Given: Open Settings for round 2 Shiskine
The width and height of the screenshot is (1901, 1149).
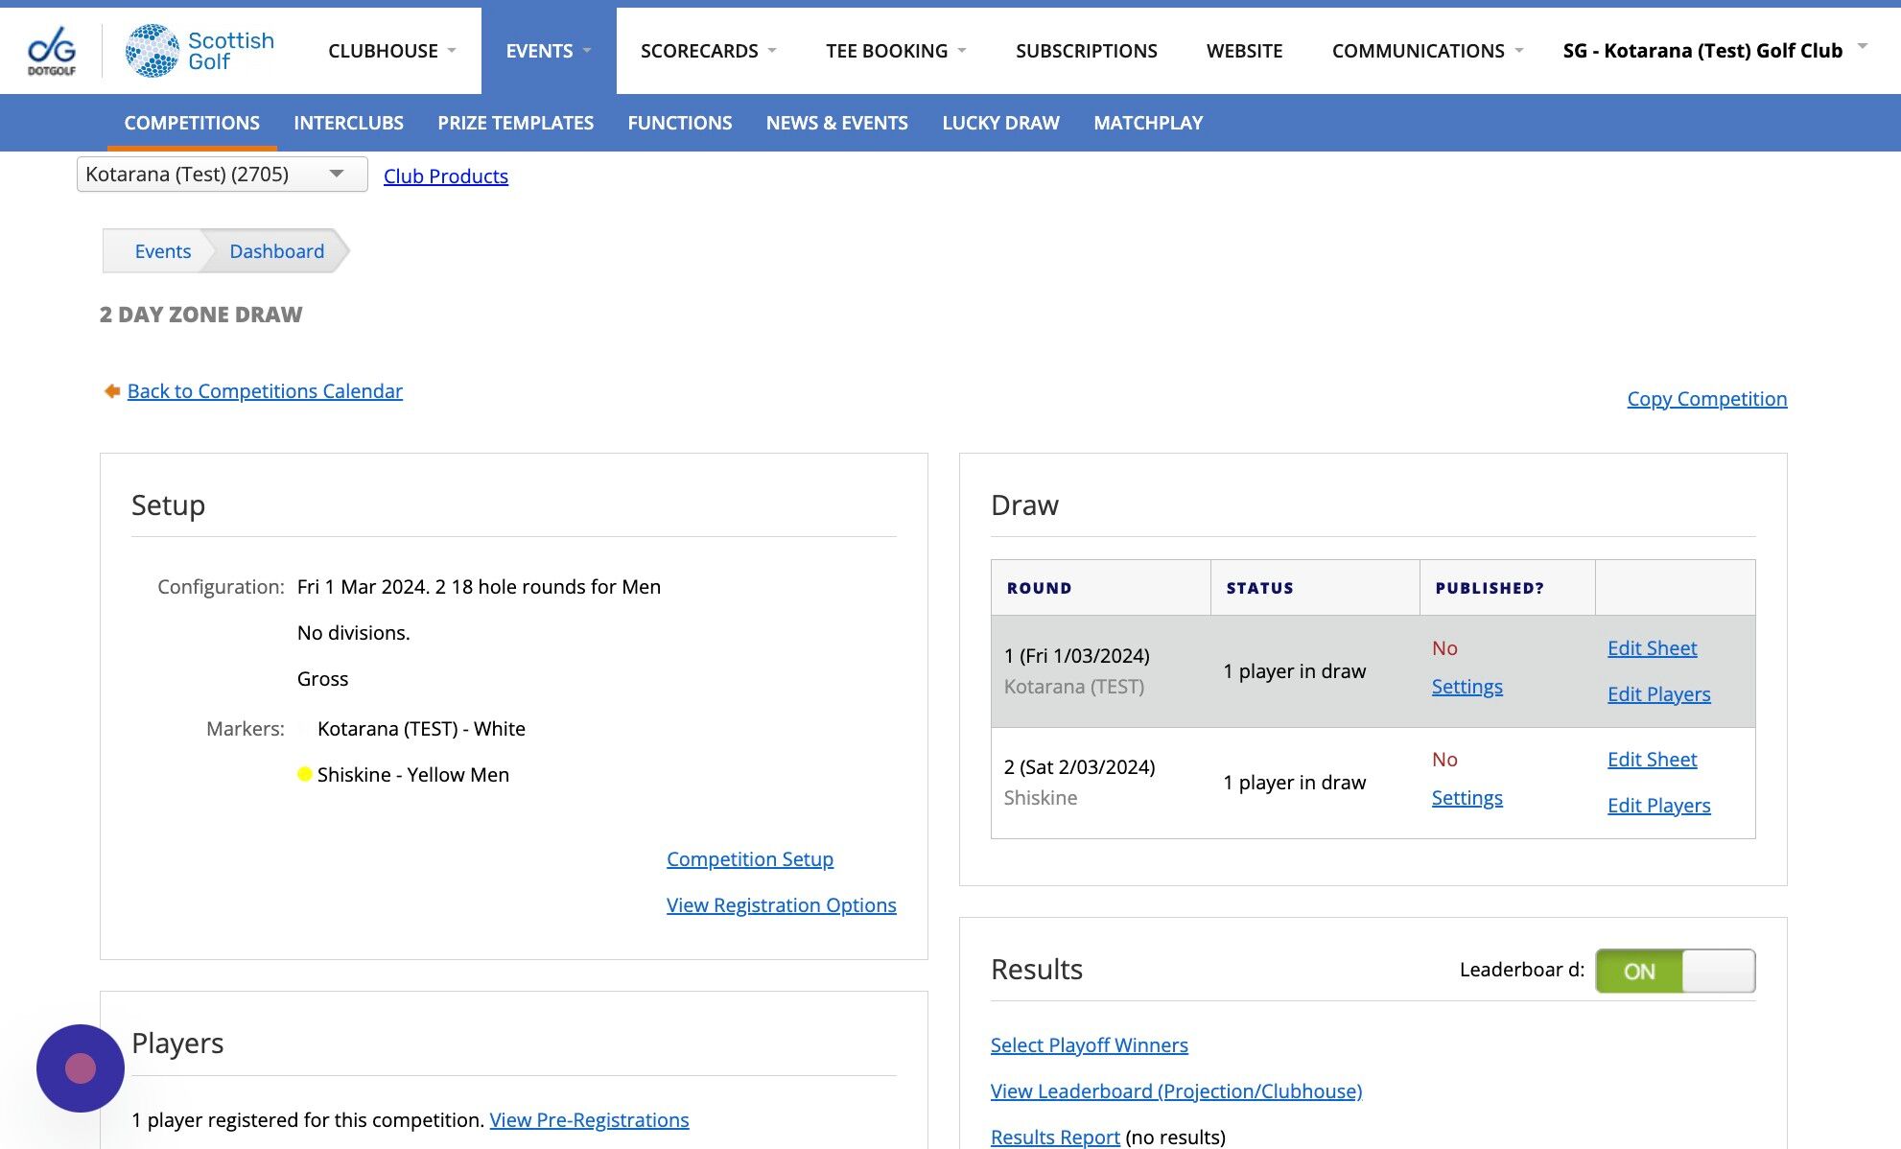Looking at the screenshot, I should click(x=1467, y=798).
